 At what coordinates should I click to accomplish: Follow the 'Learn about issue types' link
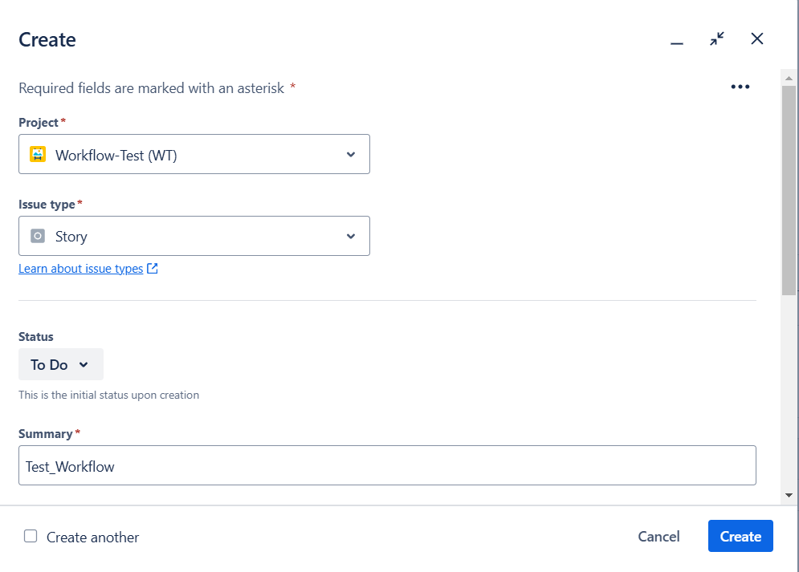80,270
